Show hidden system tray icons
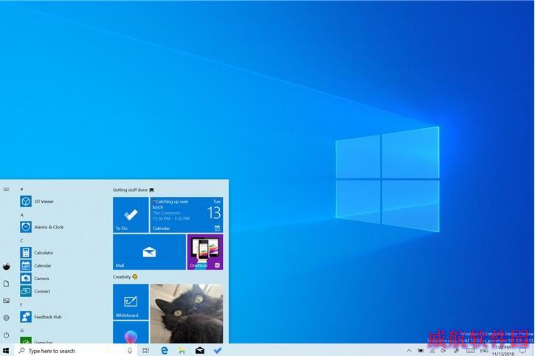535x356 pixels. point(409,351)
